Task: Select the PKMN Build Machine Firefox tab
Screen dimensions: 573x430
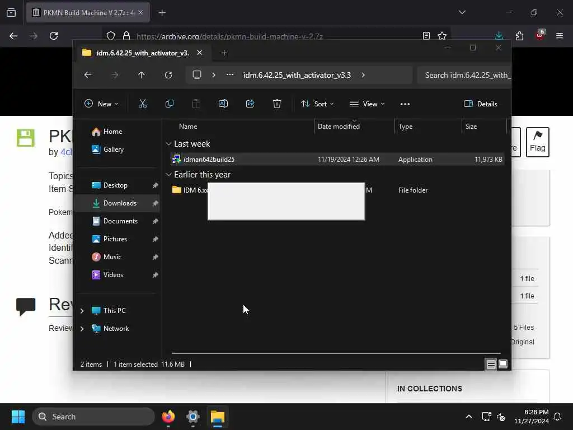Action: 88,12
